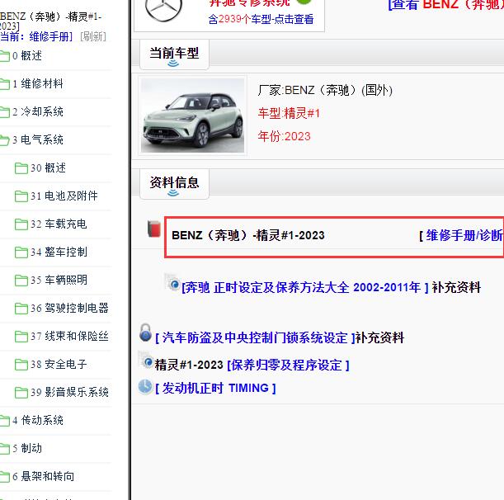Click the Mercedes-Benz star logo

tap(163, 9)
